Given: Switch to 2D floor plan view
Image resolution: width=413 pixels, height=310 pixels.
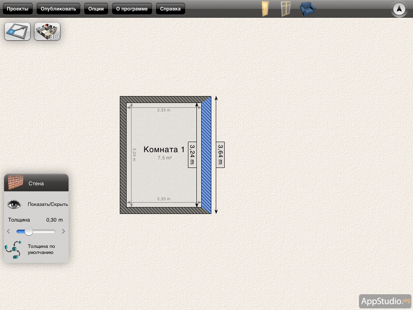Looking at the screenshot, I should [x=17, y=31].
